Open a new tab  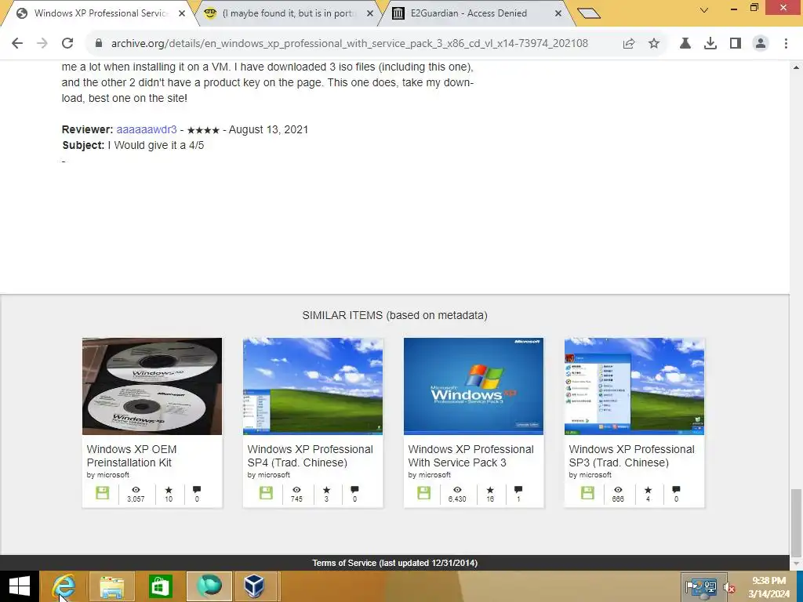click(x=588, y=13)
